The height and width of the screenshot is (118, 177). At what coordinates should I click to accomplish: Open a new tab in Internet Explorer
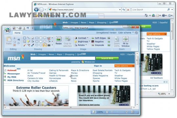click(x=101, y=16)
